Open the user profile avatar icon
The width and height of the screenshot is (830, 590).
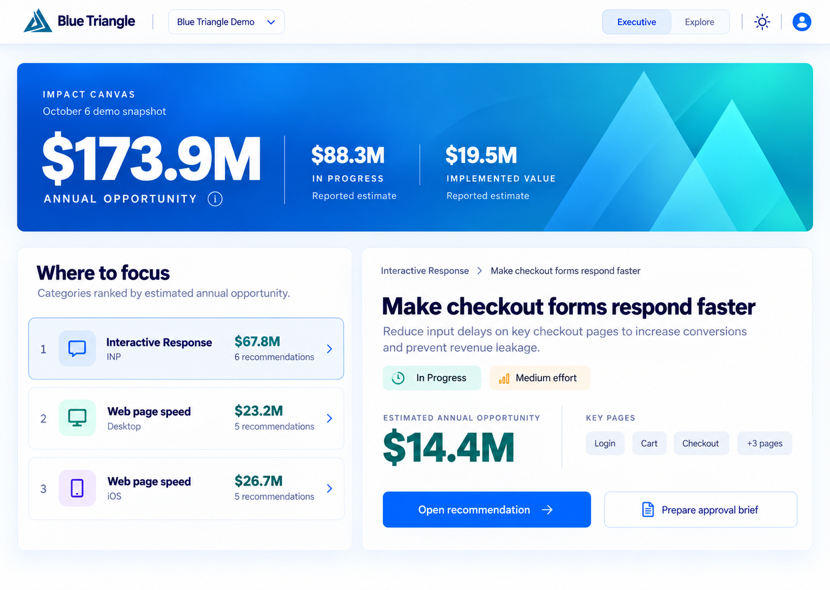pos(802,22)
